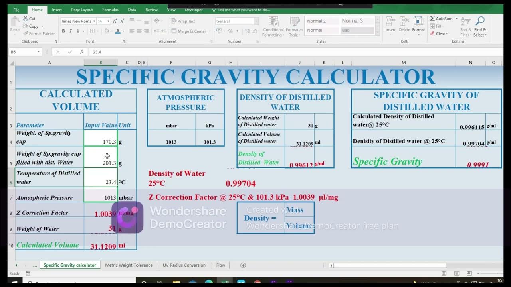Open Format as Table gallery
The height and width of the screenshot is (287, 511).
click(x=295, y=27)
